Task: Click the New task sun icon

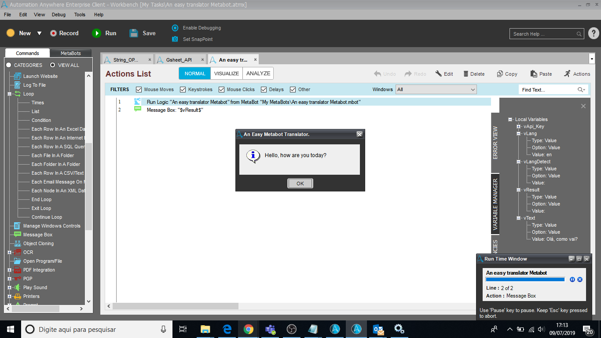Action: coord(11,33)
